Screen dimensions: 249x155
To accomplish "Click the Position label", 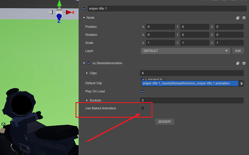I will pyautogui.click(x=91, y=27).
